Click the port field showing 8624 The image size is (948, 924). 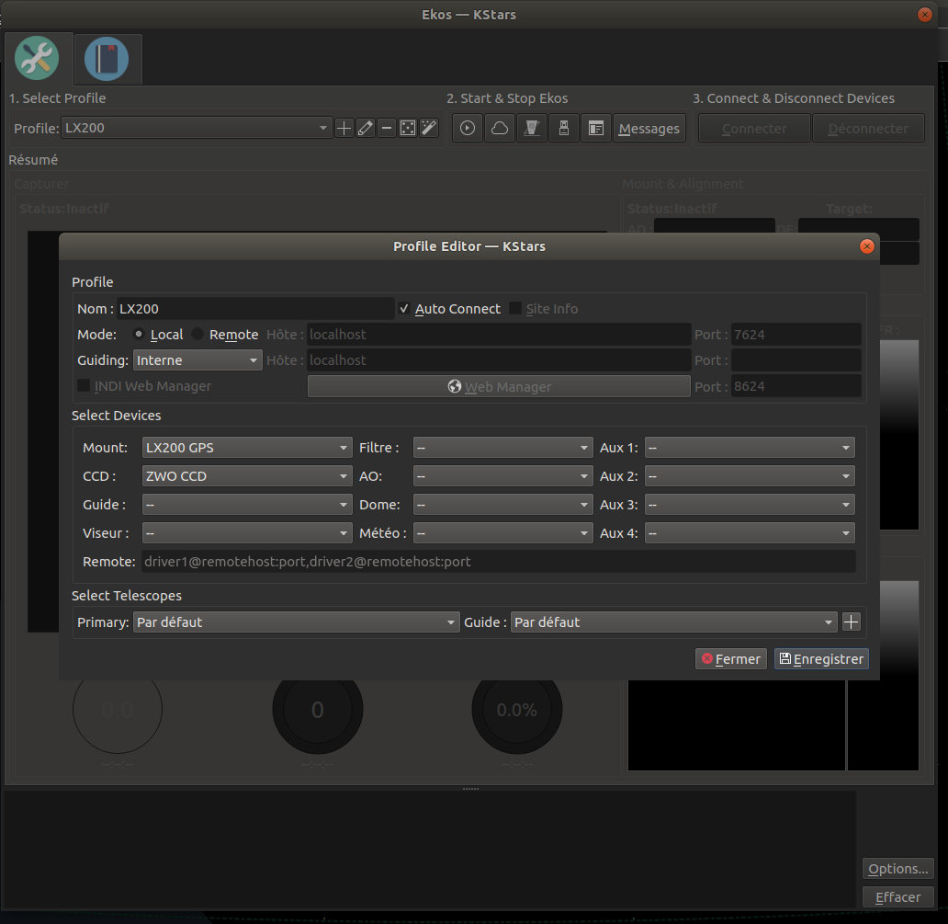(x=796, y=386)
